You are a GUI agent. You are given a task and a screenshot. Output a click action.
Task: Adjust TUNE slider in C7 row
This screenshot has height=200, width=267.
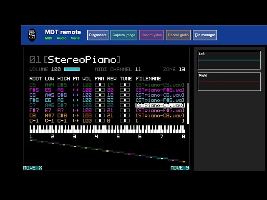pyautogui.click(x=125, y=105)
